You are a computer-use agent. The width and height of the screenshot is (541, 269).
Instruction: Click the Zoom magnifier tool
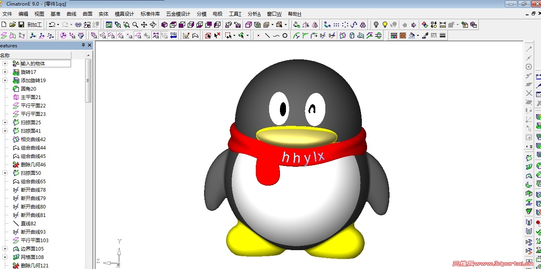[135, 24]
